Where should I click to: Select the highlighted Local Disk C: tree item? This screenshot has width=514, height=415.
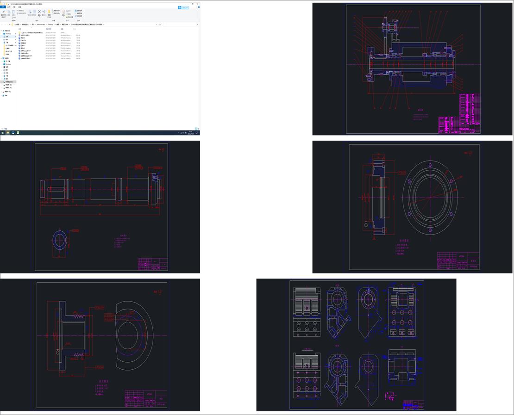pyautogui.click(x=9, y=82)
